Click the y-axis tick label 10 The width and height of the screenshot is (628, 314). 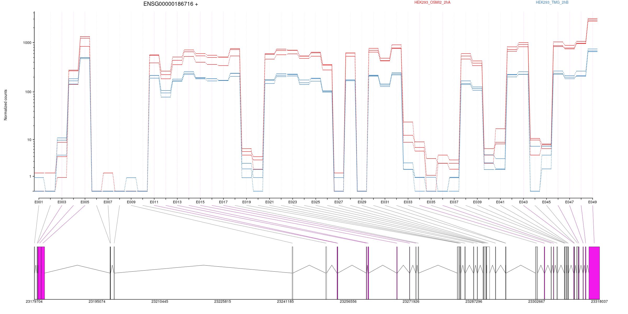(29, 140)
